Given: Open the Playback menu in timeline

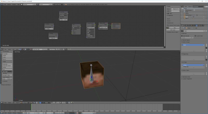Looking at the screenshot, I should coord(19,113).
